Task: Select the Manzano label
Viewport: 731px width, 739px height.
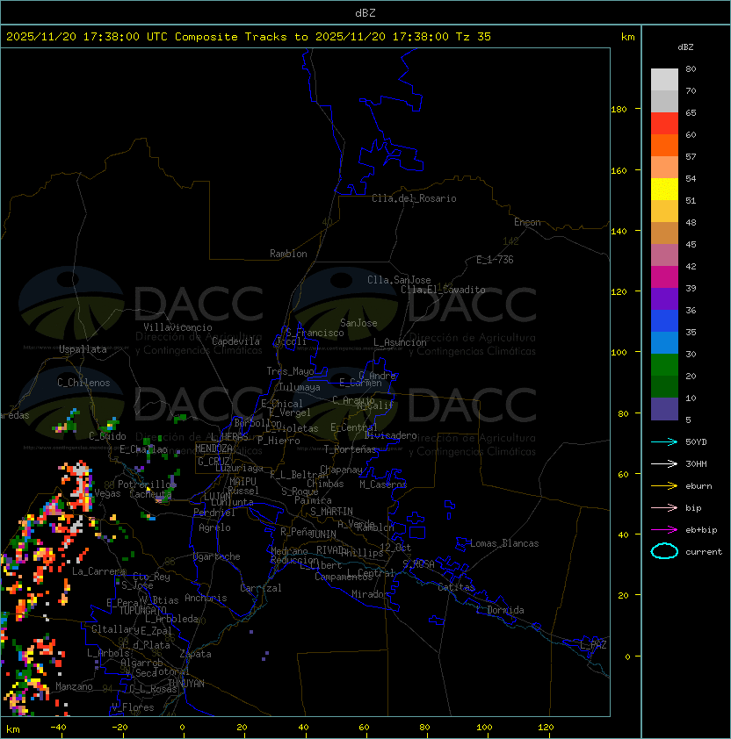Action: [74, 686]
